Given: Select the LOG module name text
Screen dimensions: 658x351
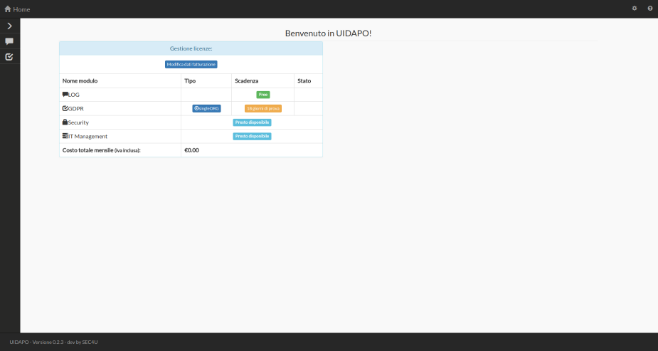Looking at the screenshot, I should [73, 95].
